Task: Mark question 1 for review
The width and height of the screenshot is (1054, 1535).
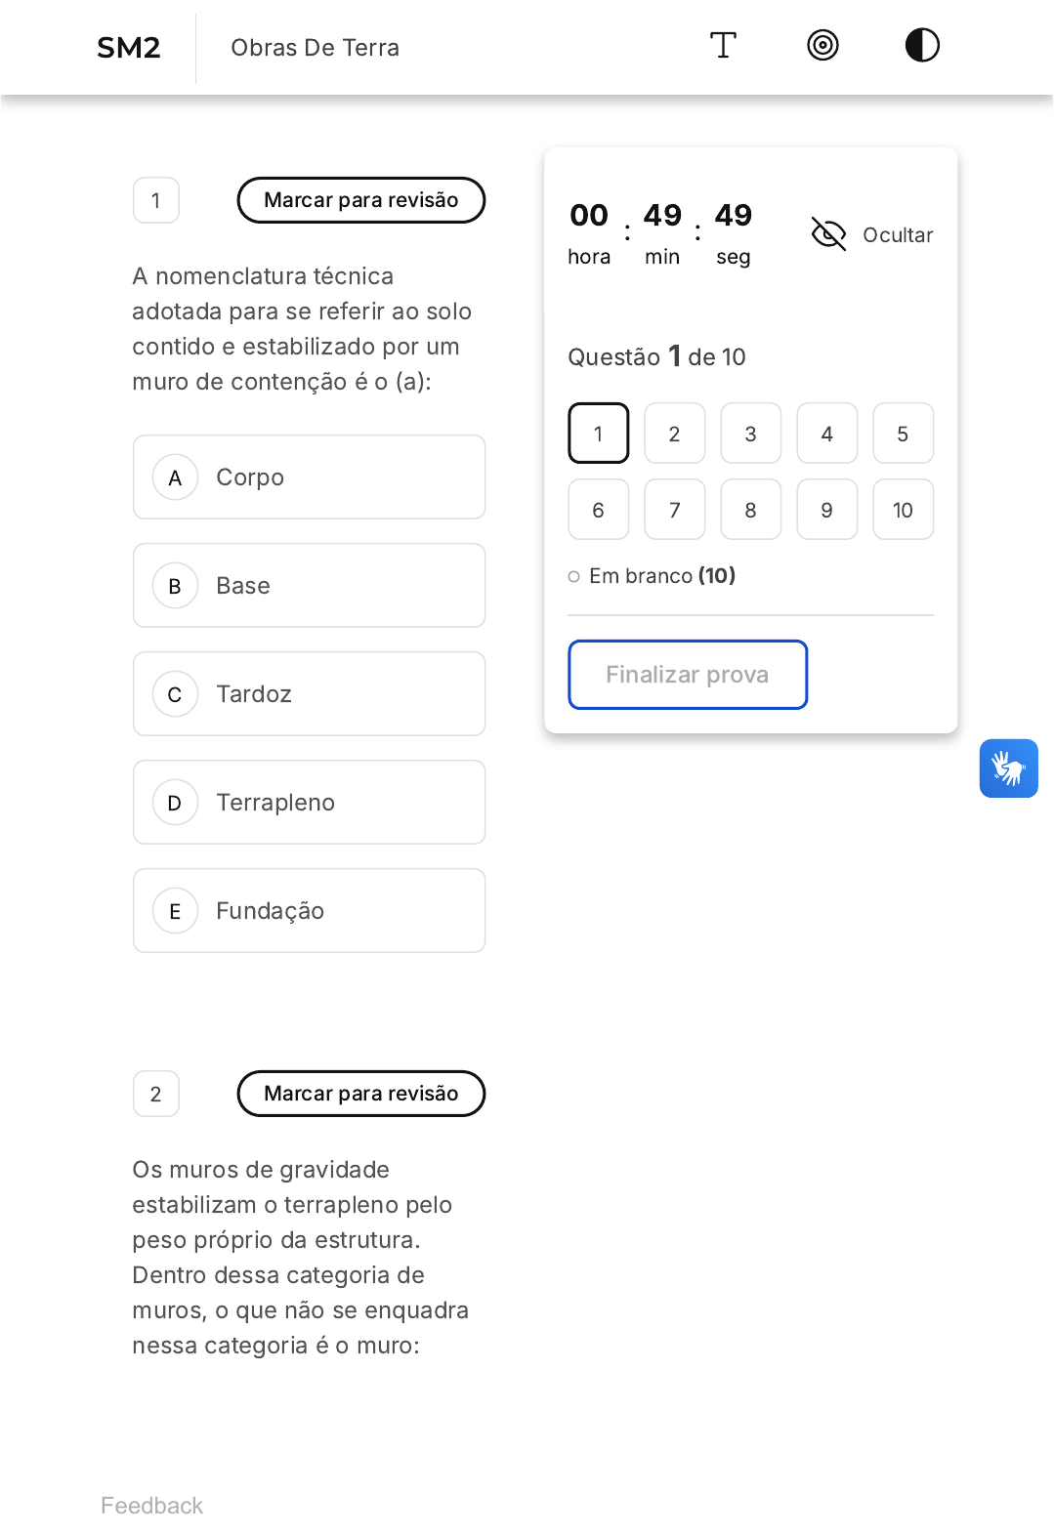Action: 360,200
